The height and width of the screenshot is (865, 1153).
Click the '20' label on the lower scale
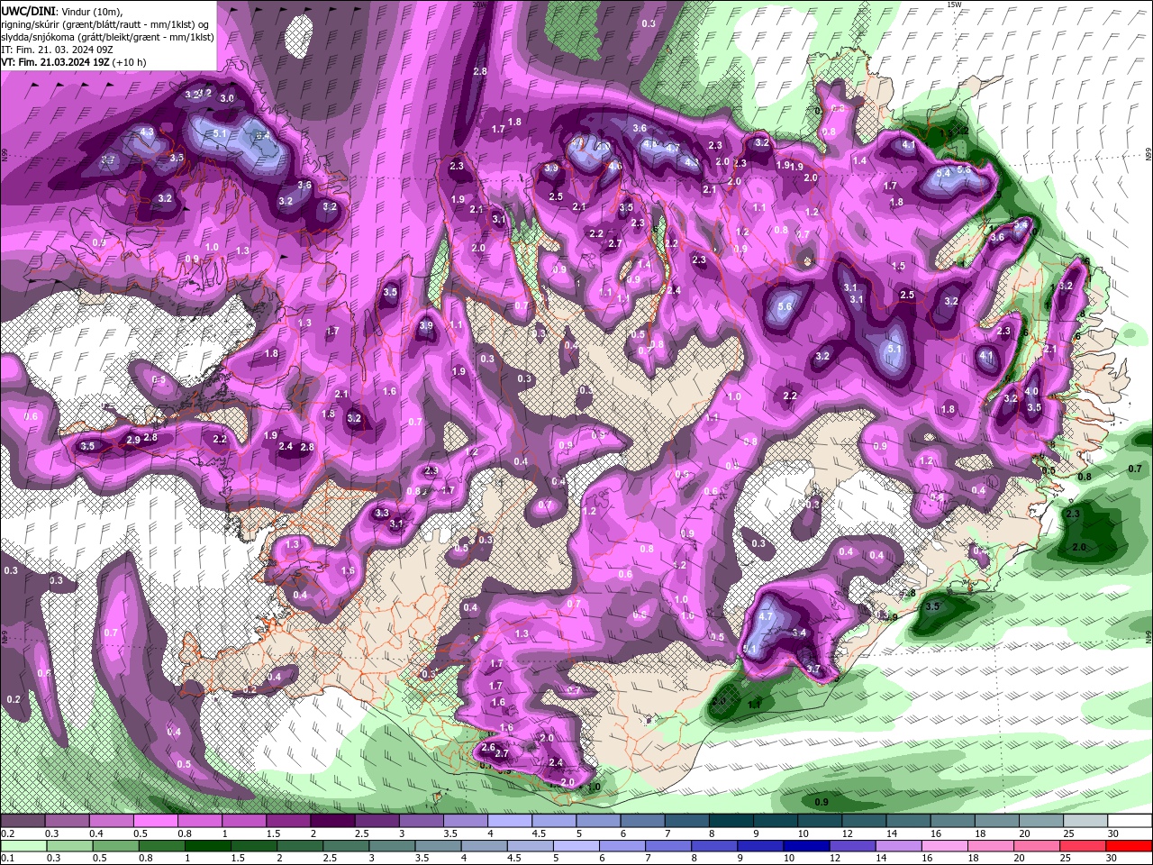[x=1021, y=859]
